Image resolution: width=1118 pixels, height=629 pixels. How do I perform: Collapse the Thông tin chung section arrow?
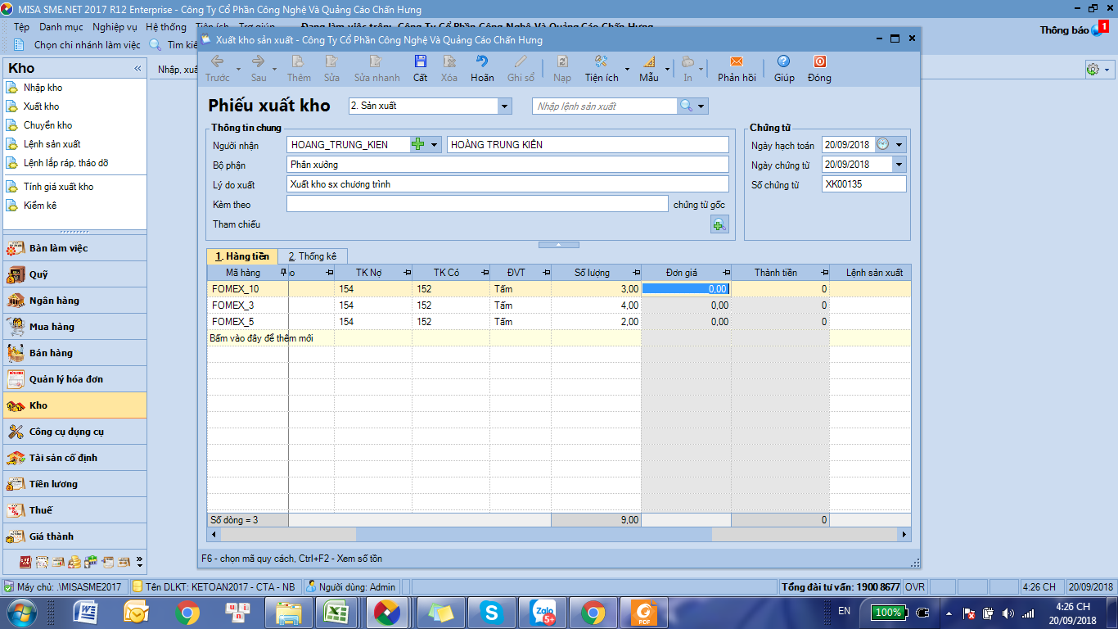point(559,244)
